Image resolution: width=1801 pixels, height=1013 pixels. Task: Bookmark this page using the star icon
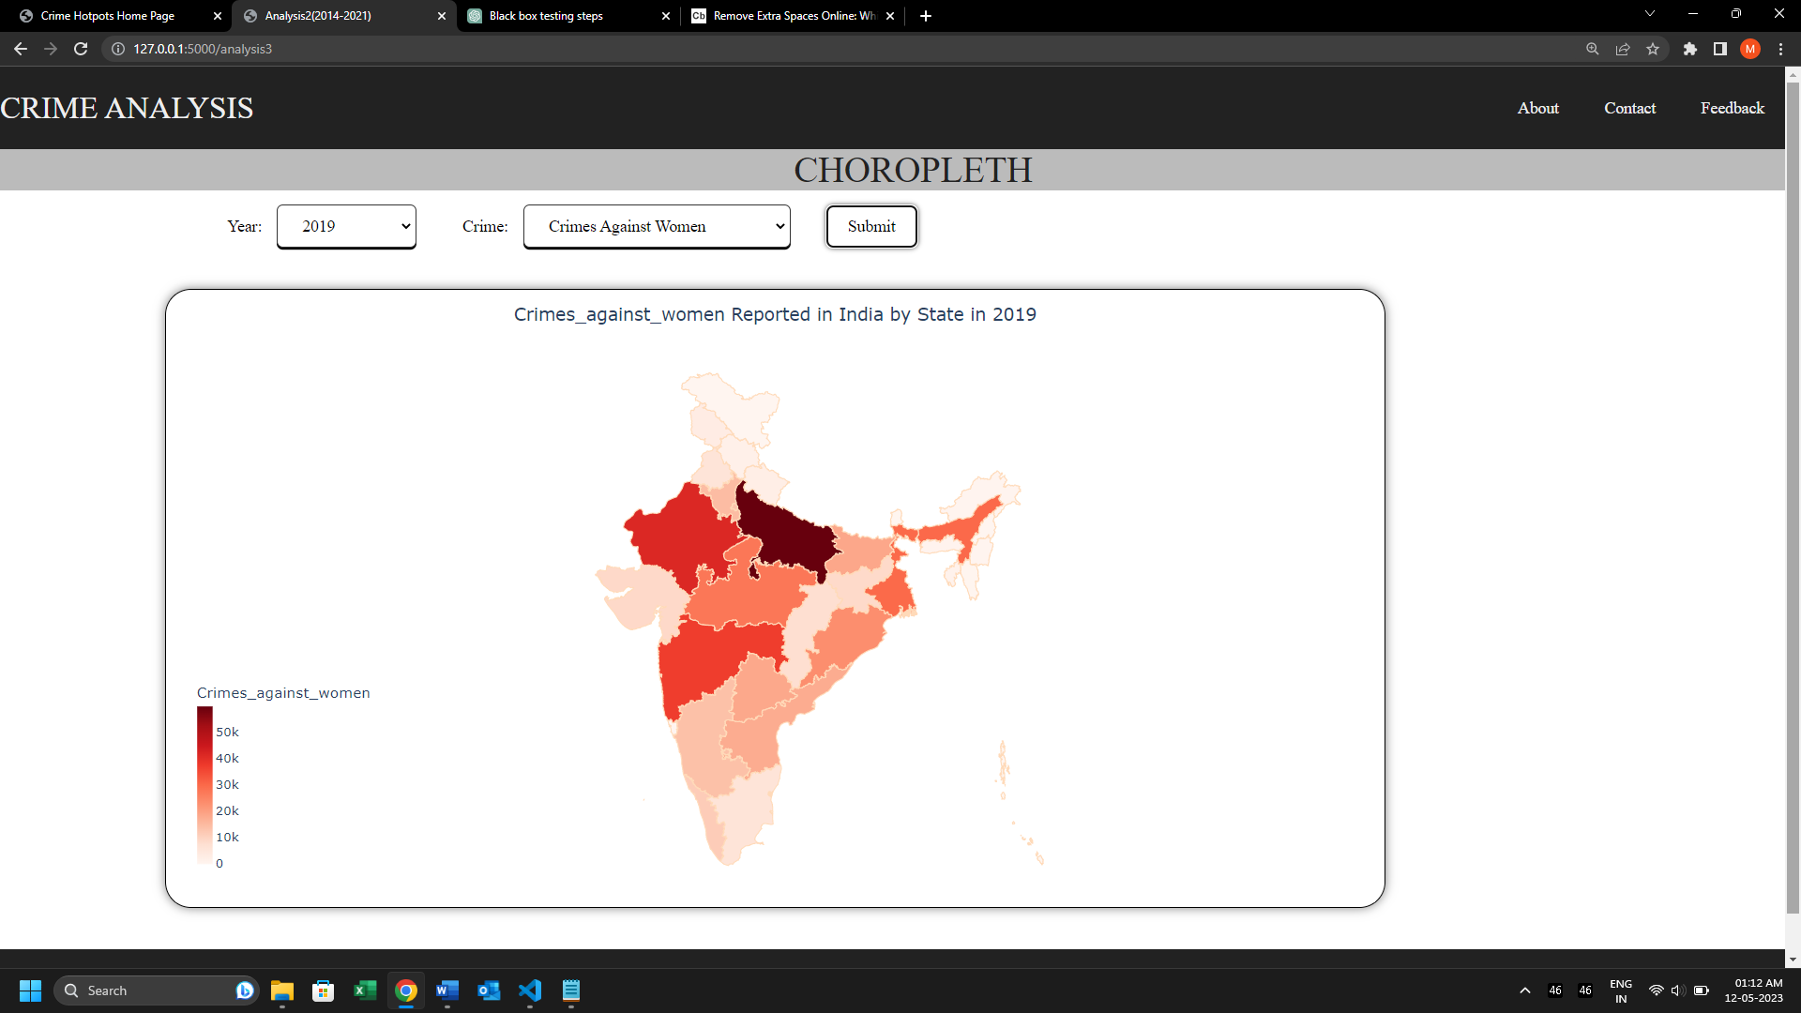1654,49
